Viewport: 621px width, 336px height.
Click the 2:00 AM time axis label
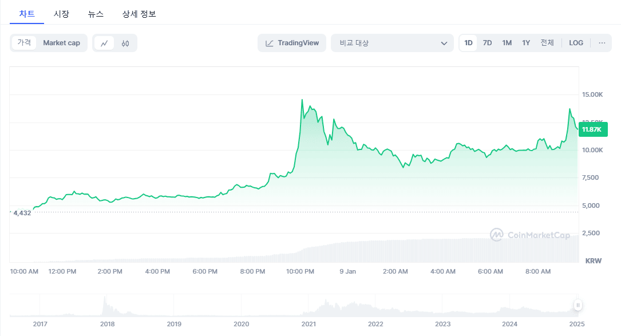pos(395,271)
